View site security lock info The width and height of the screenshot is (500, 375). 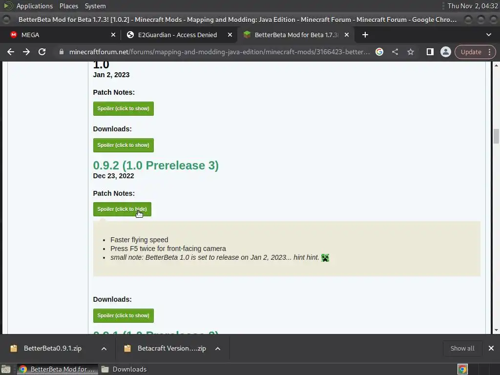(62, 52)
